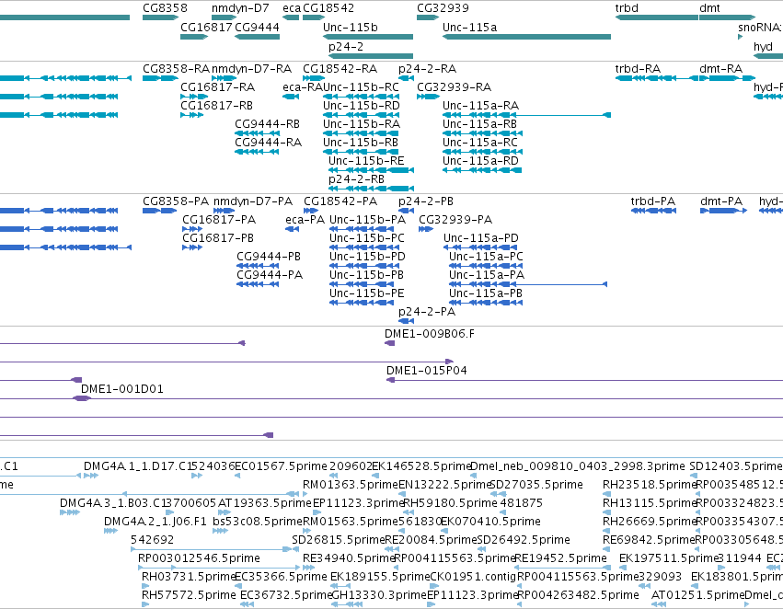
Task: Select EST RH59180.5prime
Action: tap(407, 512)
